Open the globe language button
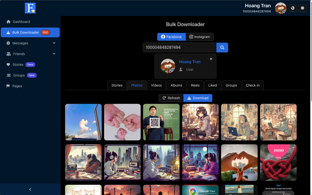The image size is (312, 195). 293,8
